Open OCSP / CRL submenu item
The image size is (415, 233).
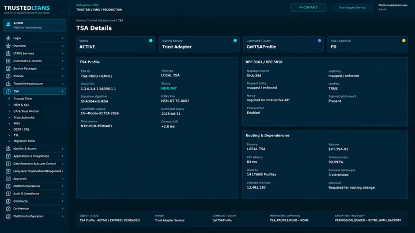(21, 129)
